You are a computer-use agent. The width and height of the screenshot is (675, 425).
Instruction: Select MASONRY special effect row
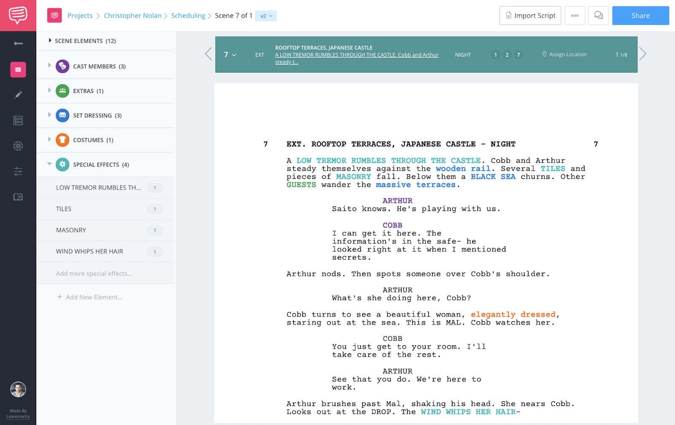105,230
